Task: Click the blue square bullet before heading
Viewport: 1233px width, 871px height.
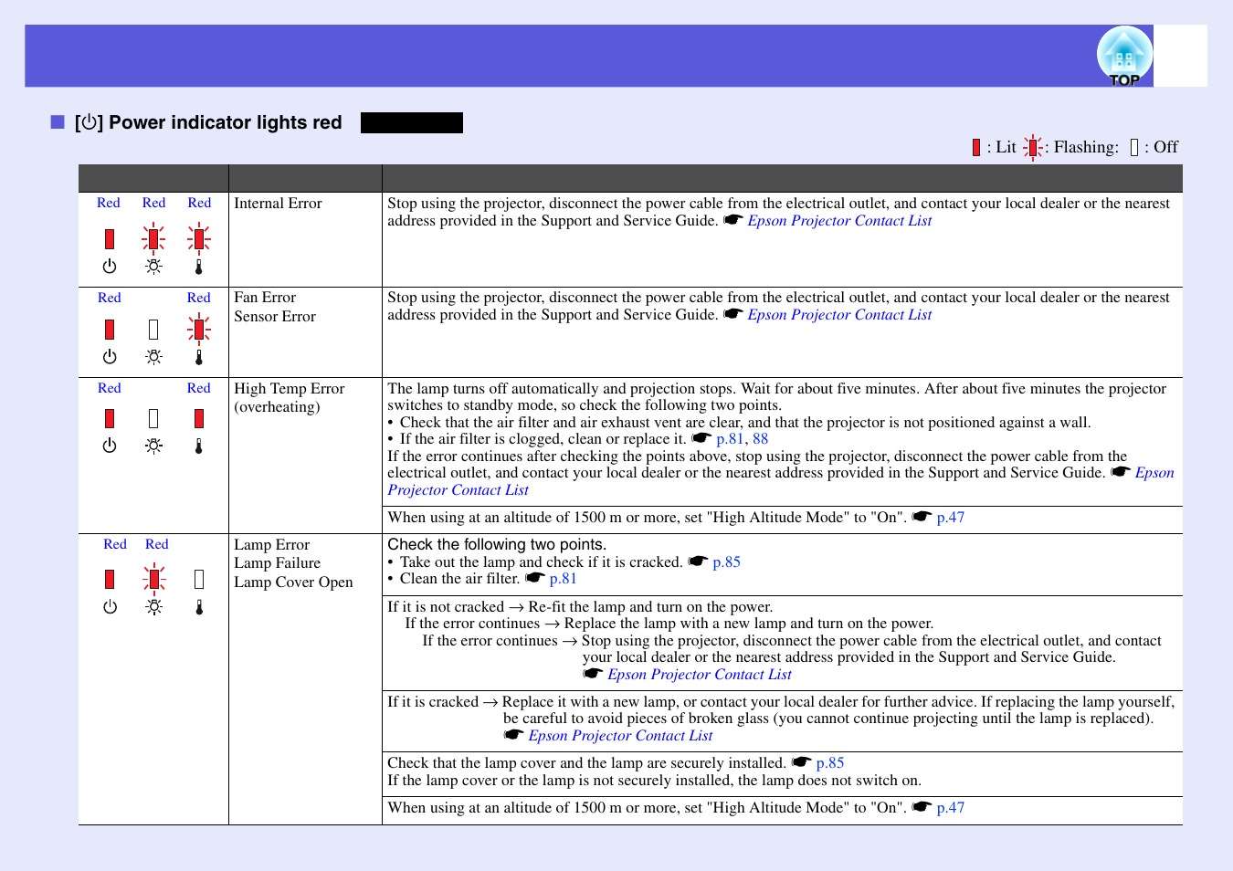Action: tap(58, 122)
